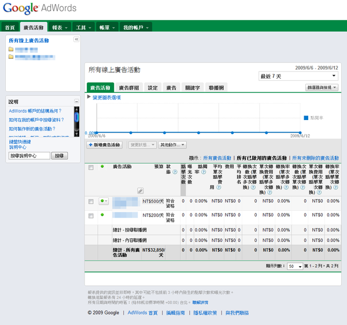Switch to the 廣告群組 tab

[129, 88]
